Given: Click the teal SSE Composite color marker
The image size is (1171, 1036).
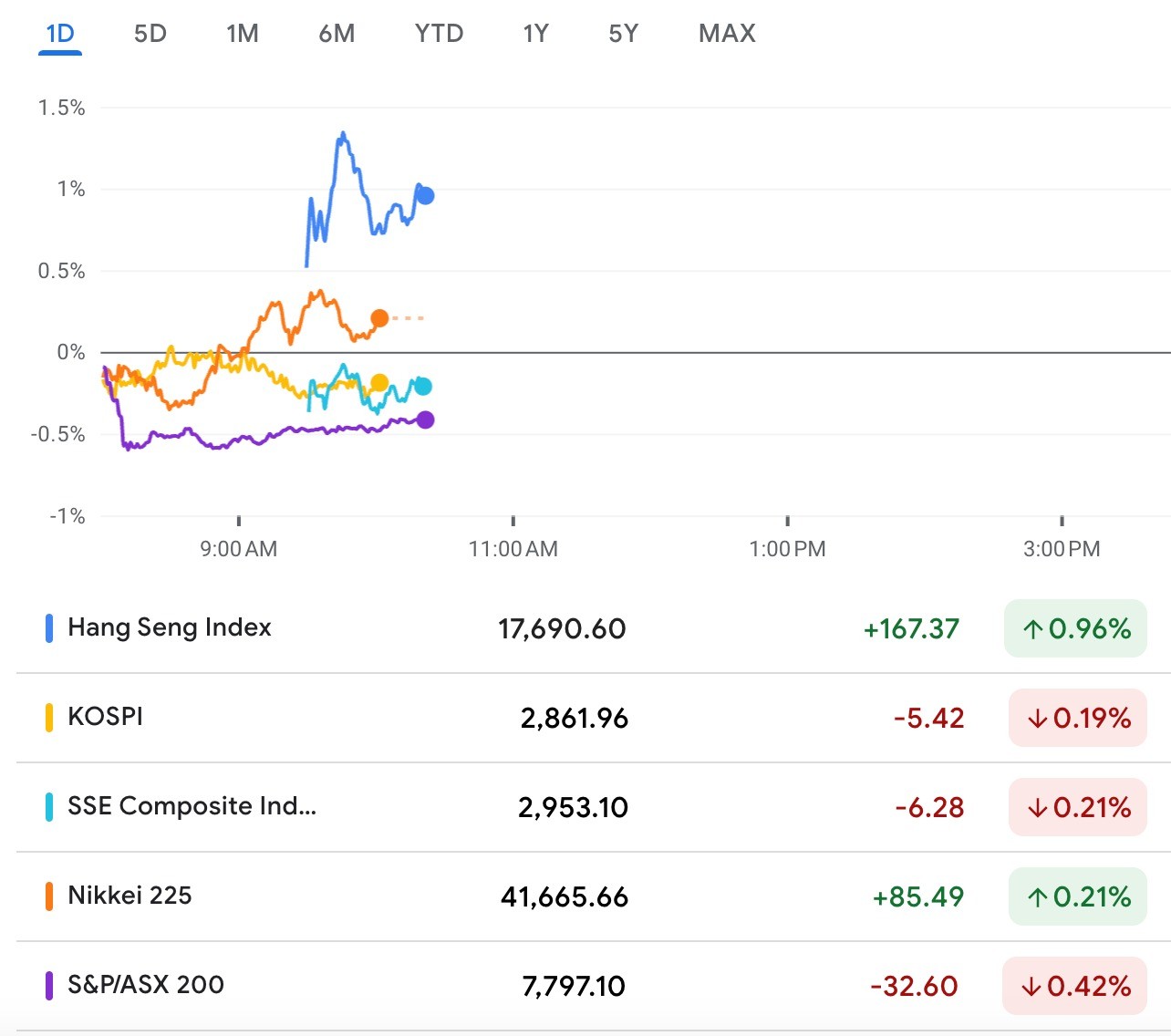Looking at the screenshot, I should click(x=49, y=807).
